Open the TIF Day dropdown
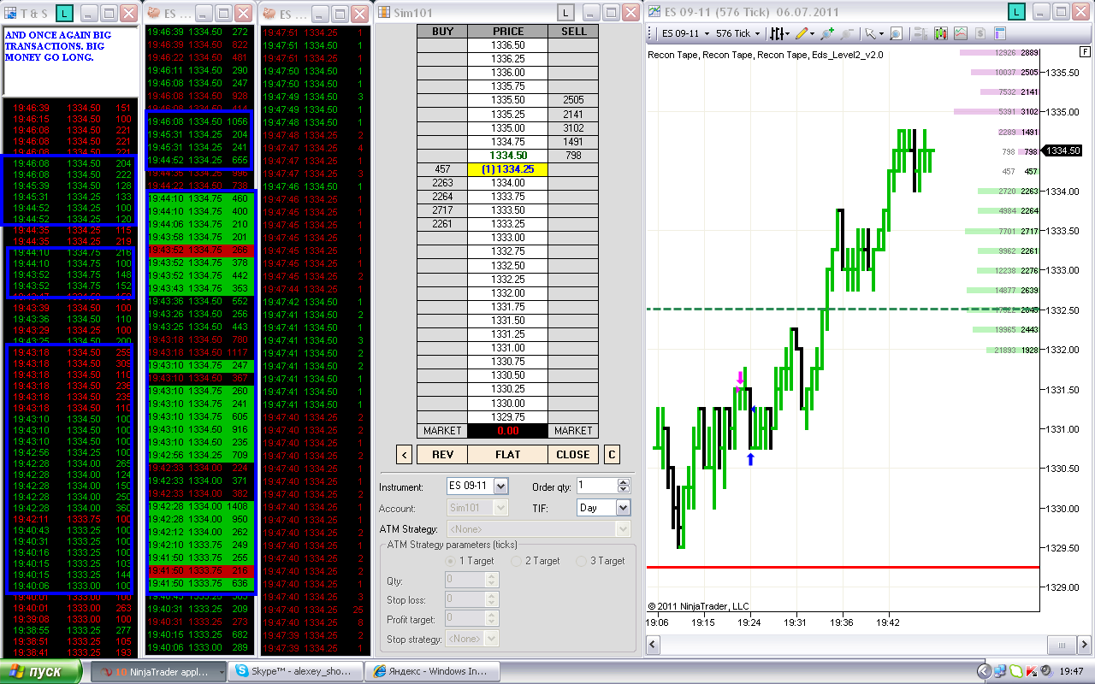Screen dimensions: 1095x684 tap(605, 507)
